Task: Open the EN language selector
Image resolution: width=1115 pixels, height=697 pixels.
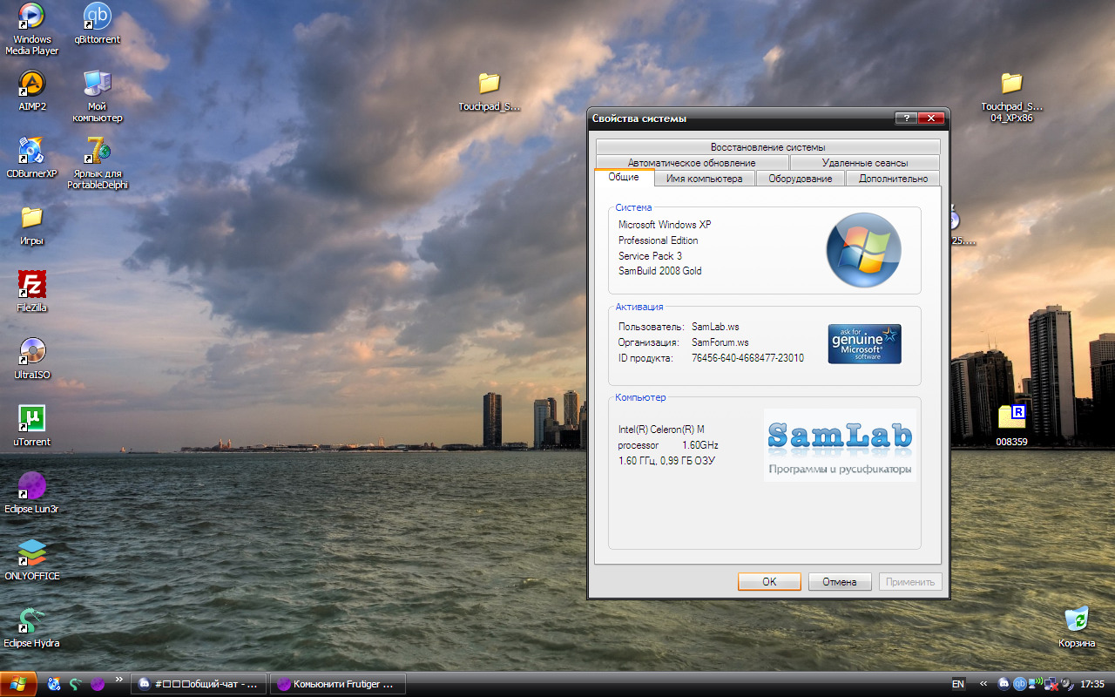Action: click(958, 684)
